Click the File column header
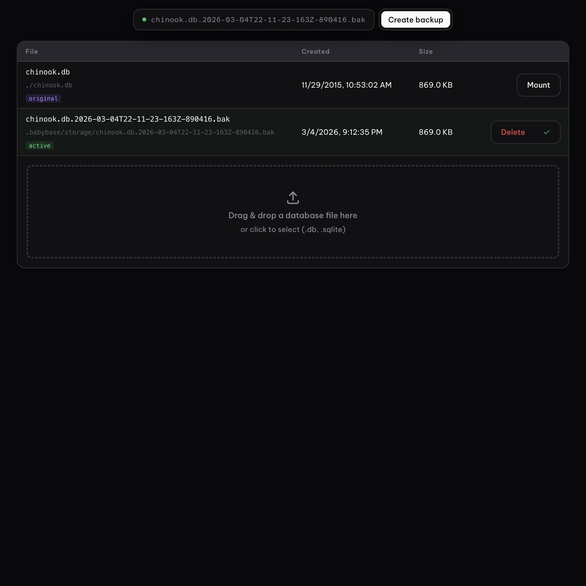Viewport: 586px width, 586px height. tap(32, 51)
